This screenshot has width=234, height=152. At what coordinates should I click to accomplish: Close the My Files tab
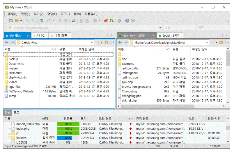click(x=28, y=36)
